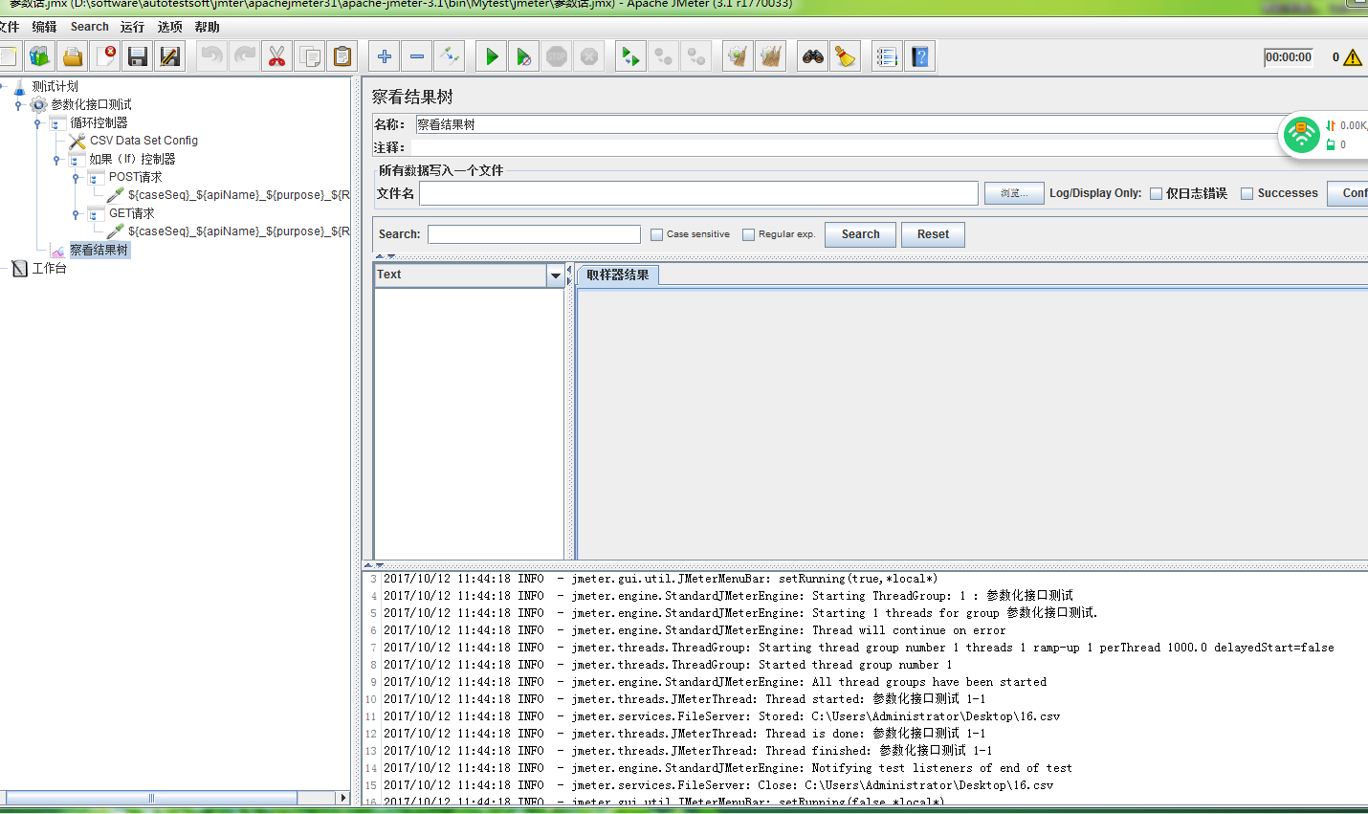Open the Help question mark icon
1368x814 pixels.
(919, 57)
